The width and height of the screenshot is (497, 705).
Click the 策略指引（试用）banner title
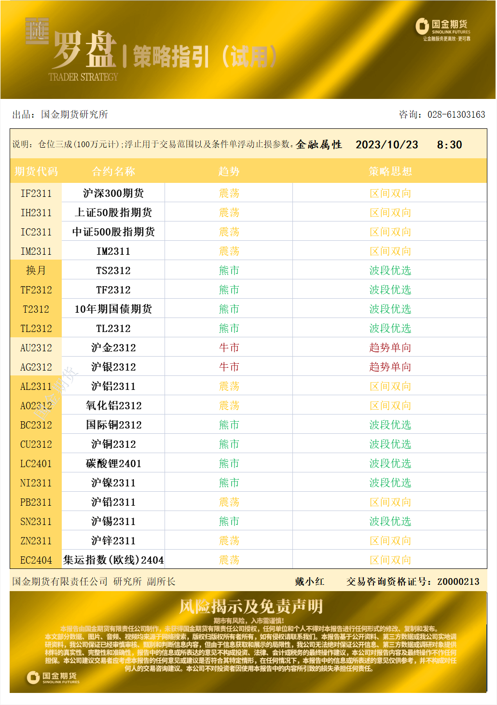[x=205, y=57]
